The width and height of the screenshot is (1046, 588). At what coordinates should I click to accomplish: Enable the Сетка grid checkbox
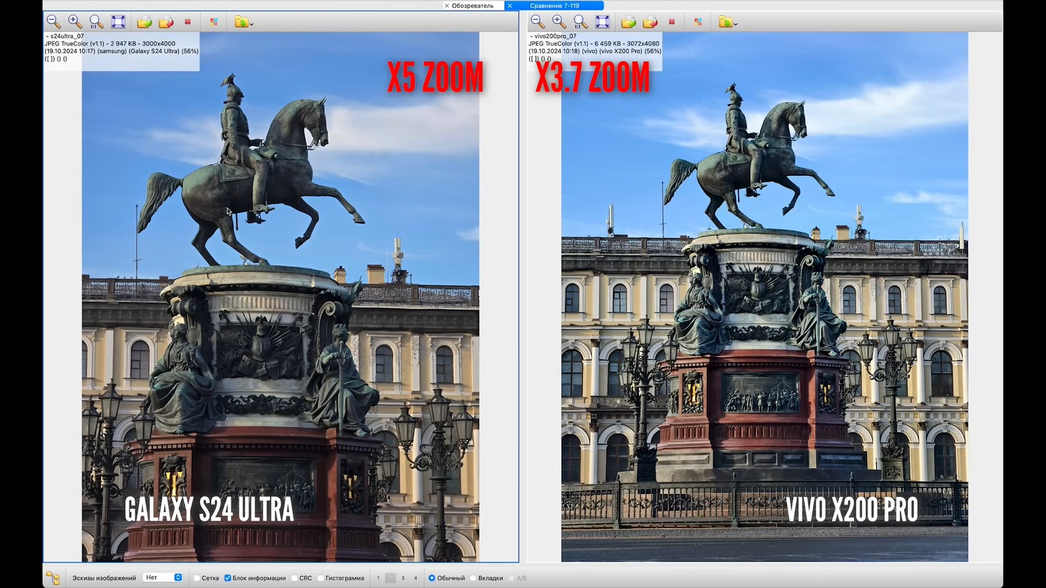[x=197, y=578]
